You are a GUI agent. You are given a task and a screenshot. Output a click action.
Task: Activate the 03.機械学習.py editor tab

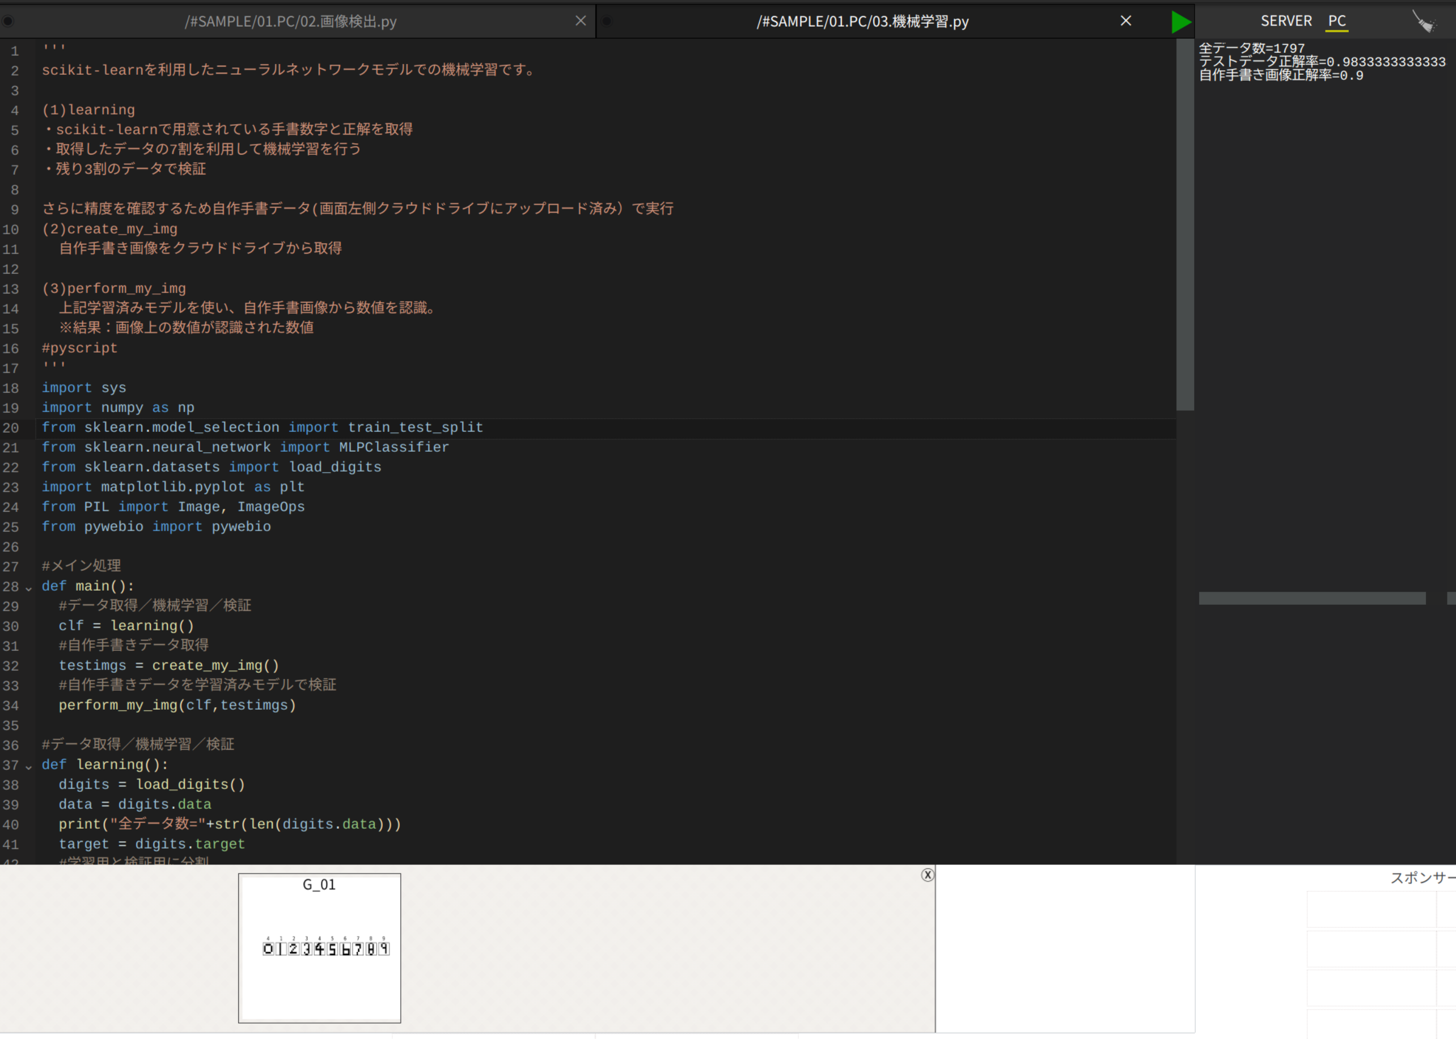(863, 21)
